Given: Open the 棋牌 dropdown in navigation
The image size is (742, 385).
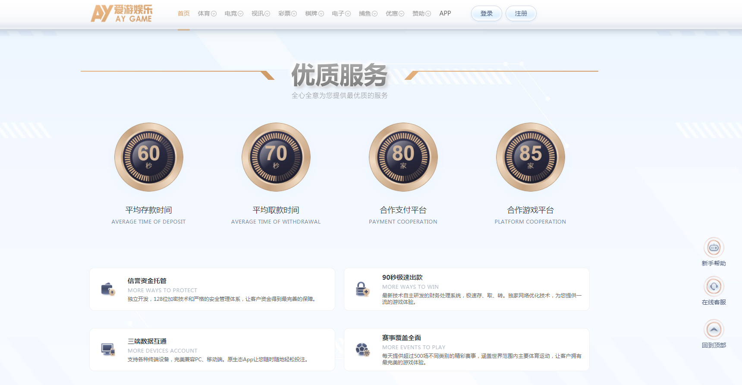Looking at the screenshot, I should click(314, 14).
